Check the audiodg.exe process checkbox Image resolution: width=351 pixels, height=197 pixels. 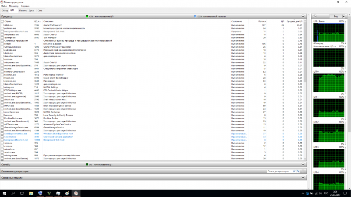click(2, 50)
